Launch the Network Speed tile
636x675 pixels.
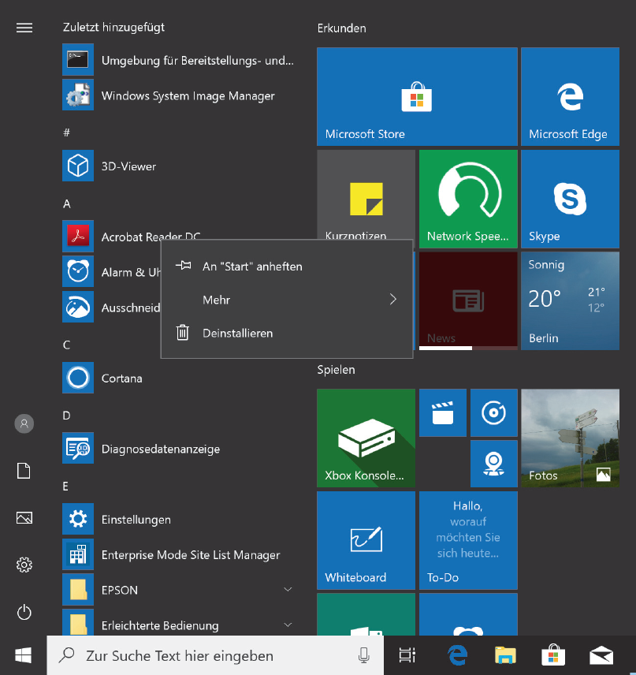click(468, 199)
